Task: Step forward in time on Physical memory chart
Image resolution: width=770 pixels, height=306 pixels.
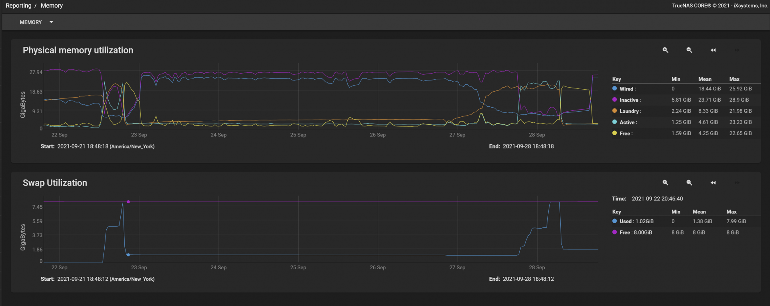Action: (737, 50)
